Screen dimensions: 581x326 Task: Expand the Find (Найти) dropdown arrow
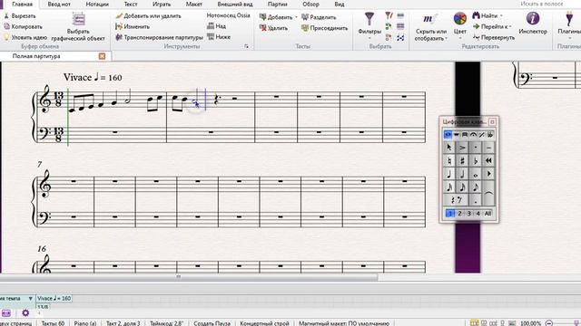tap(501, 16)
